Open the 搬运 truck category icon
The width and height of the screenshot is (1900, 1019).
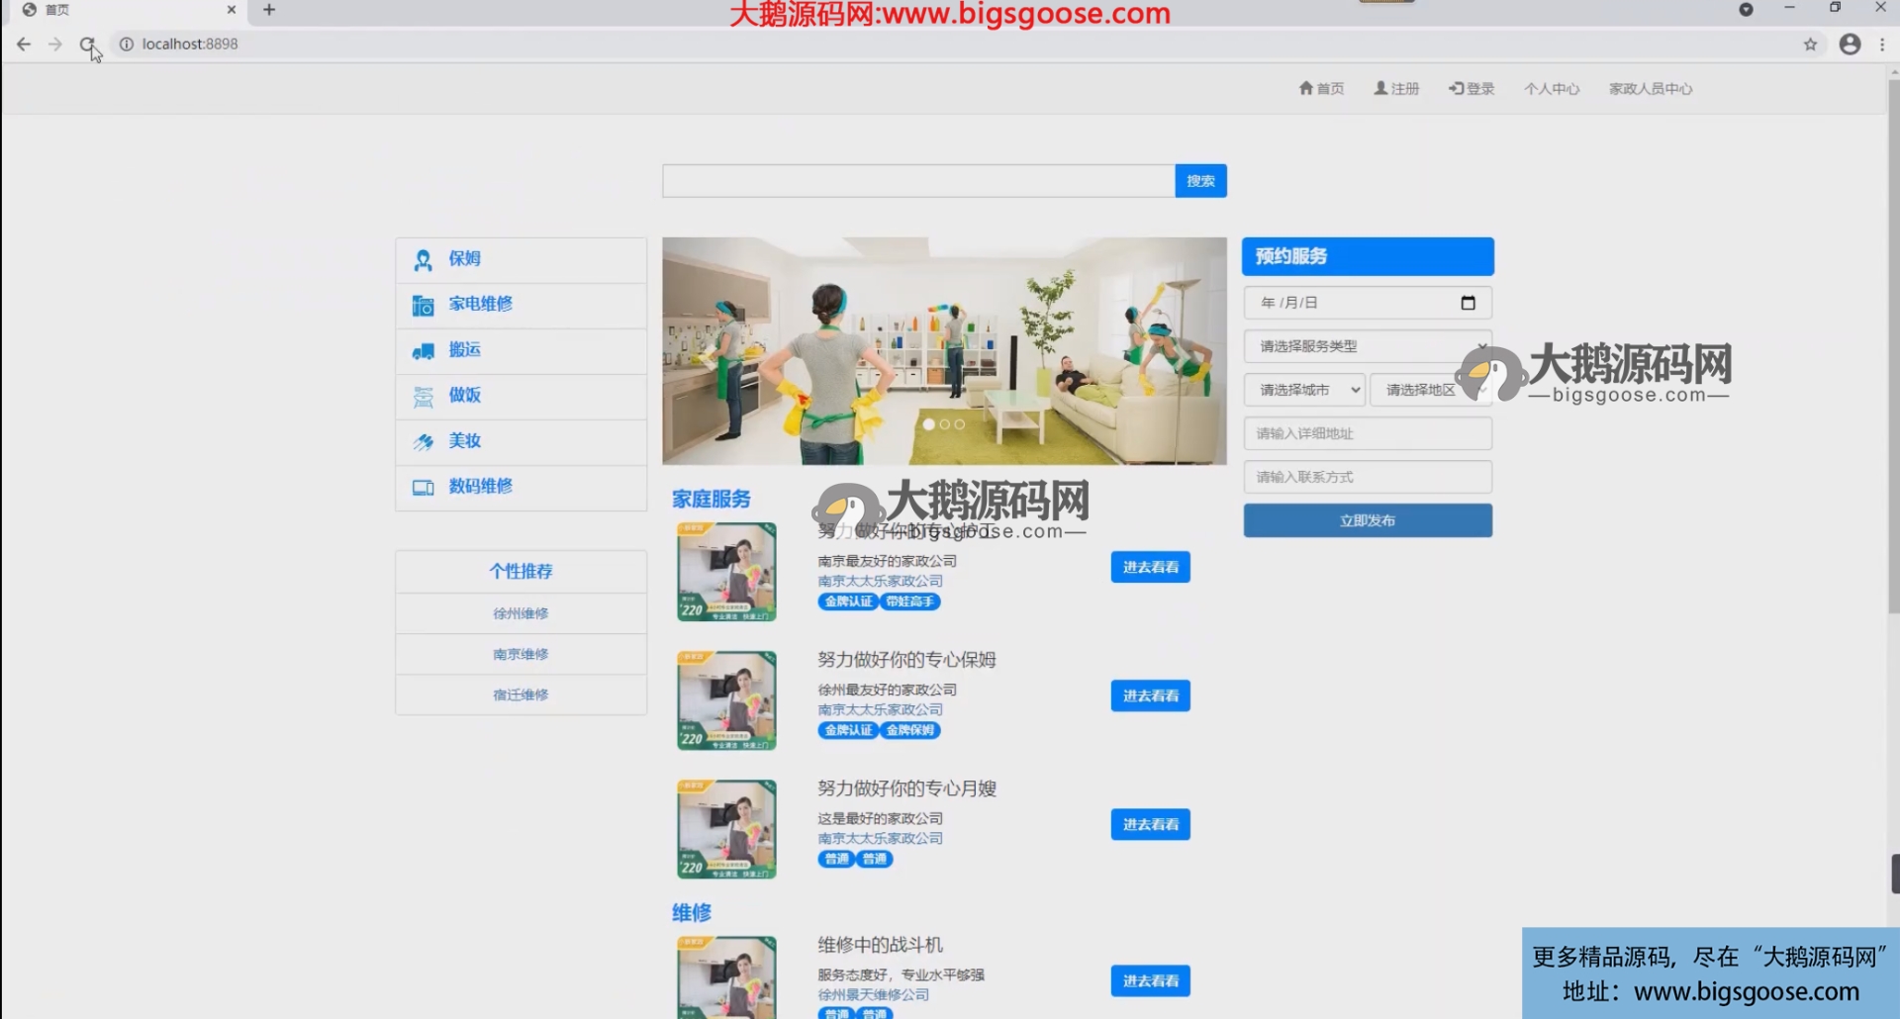point(424,351)
